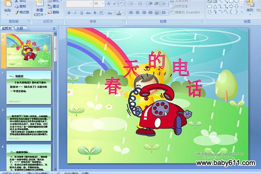Close the slide thumbnails pane
Viewport: 261px width, 174px height.
(54, 29)
